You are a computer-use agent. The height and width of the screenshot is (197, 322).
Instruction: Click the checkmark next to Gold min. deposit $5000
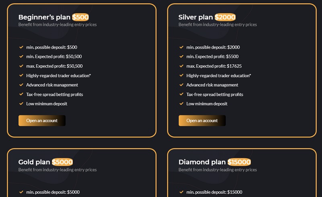coord(21,192)
